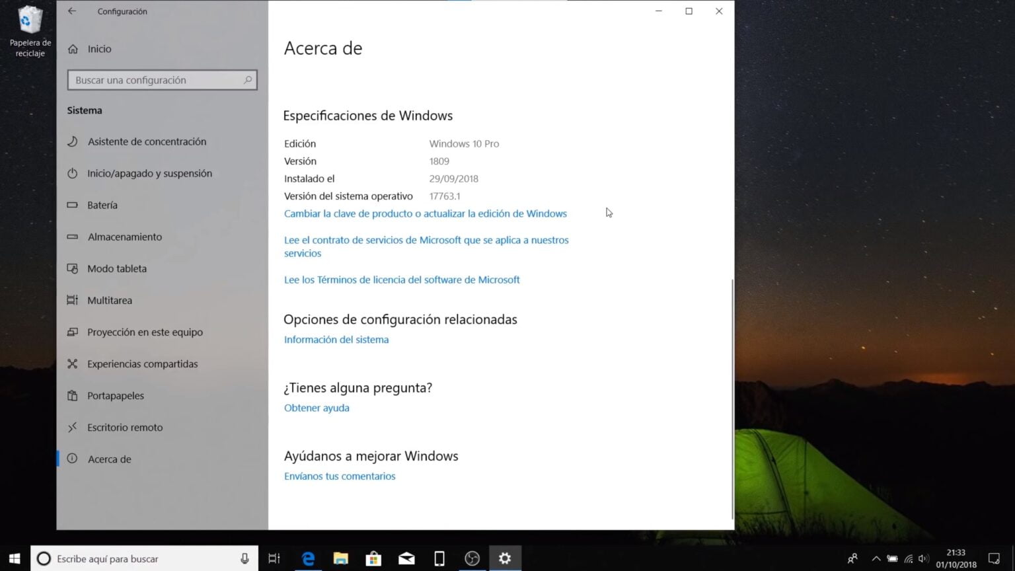
Task: Click the battery icon beside Batería
Action: tap(73, 205)
